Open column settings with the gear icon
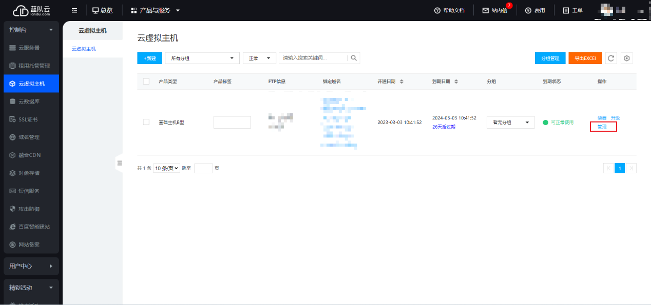Screen dimensions: 651x305 (x=626, y=58)
